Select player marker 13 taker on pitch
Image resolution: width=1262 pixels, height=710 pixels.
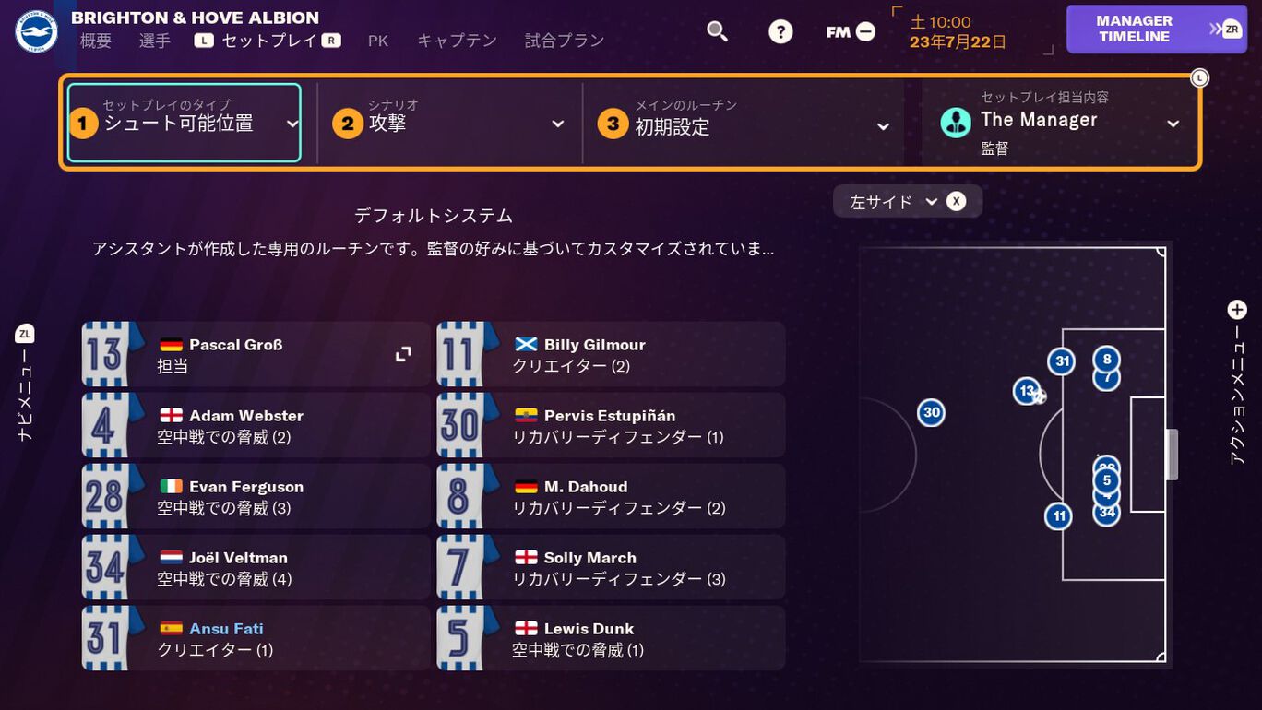click(1027, 391)
